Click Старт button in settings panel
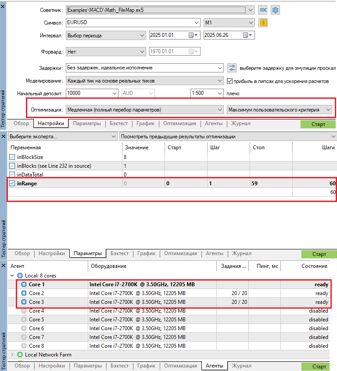The image size is (337, 371). coord(318,124)
